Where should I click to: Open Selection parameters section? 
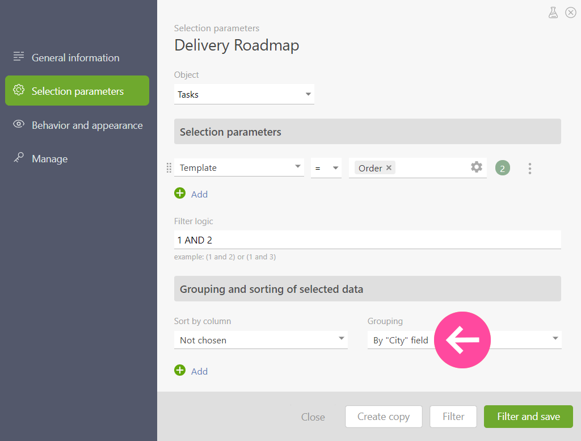[x=77, y=91]
